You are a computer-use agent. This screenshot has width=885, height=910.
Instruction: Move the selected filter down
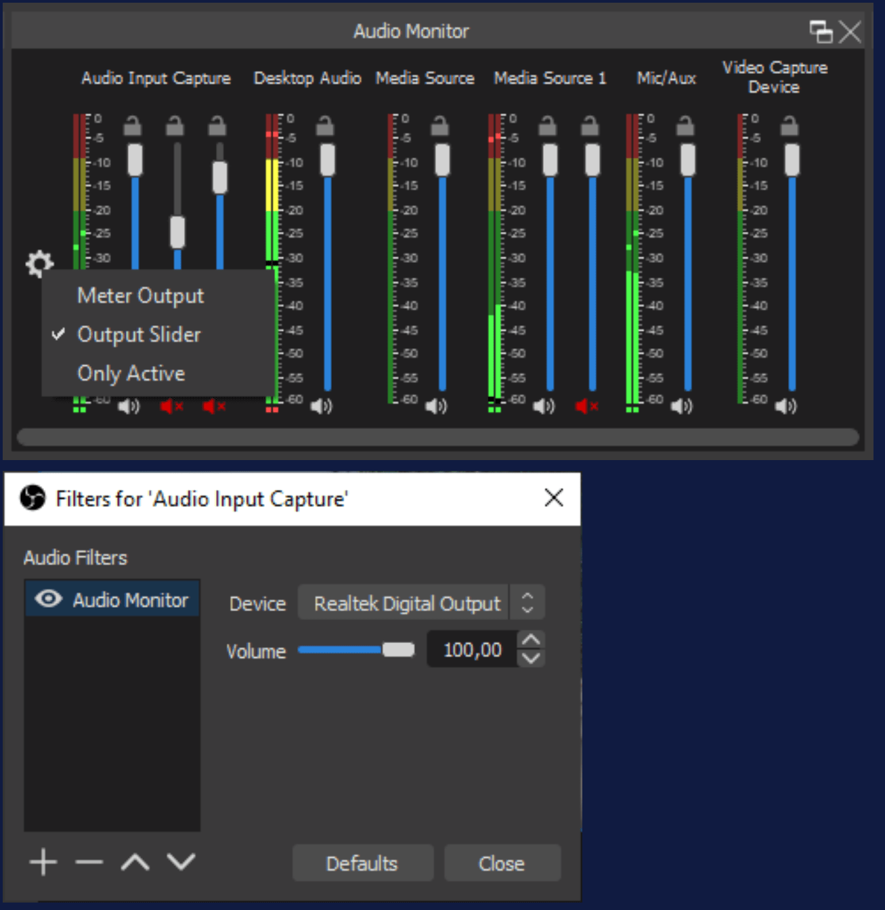(x=181, y=862)
